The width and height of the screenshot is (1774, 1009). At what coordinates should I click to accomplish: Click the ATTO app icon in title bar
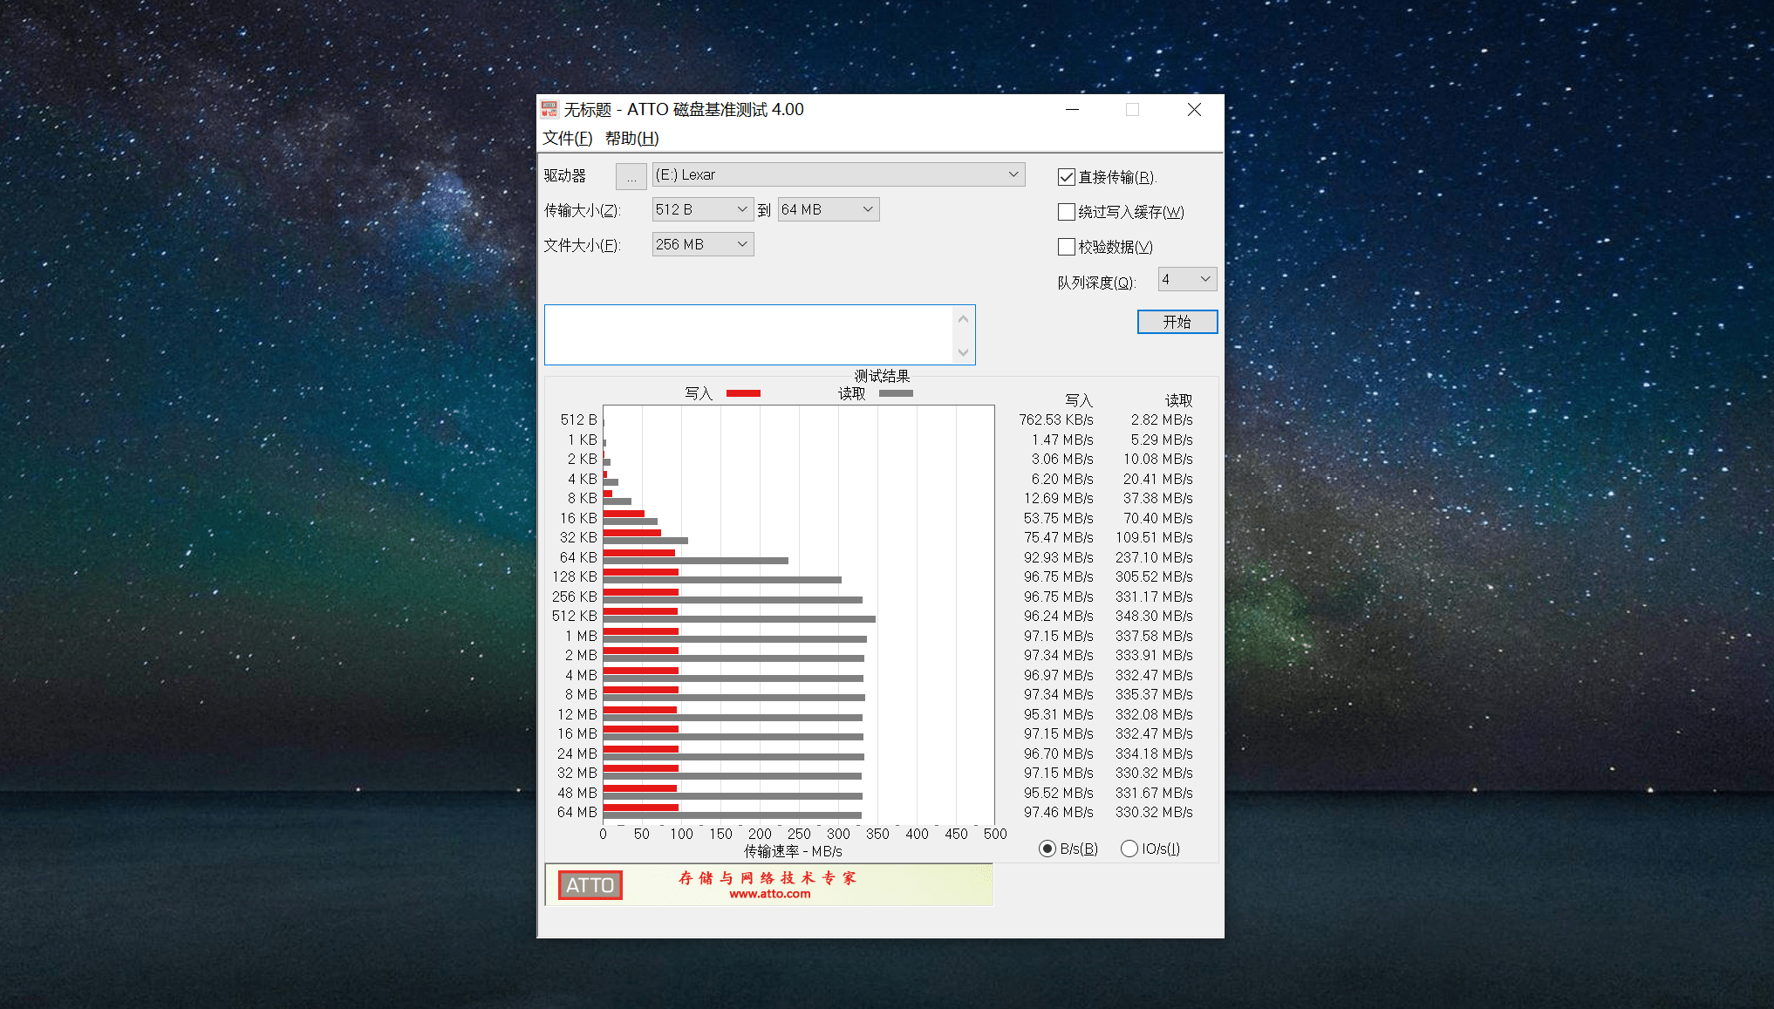click(549, 109)
